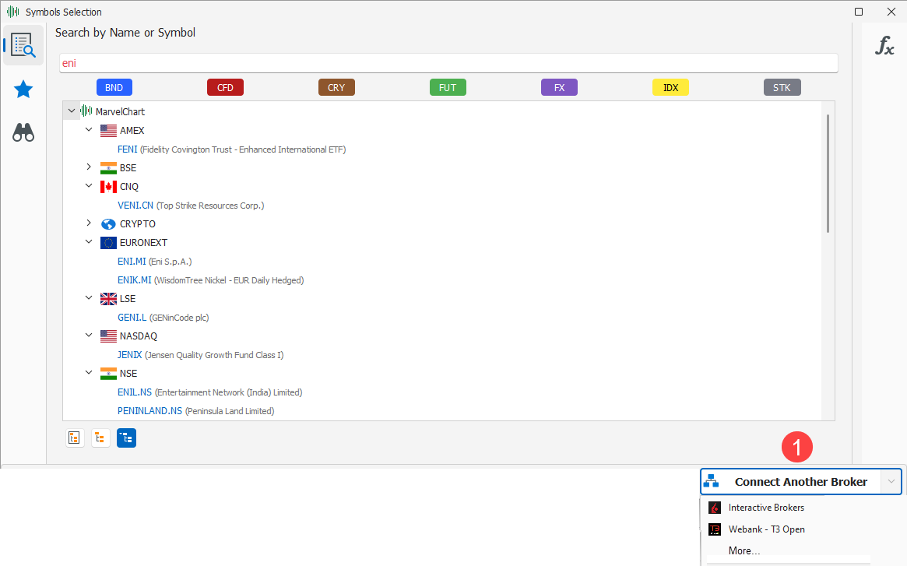Click the India flag beside BSE

(x=108, y=168)
